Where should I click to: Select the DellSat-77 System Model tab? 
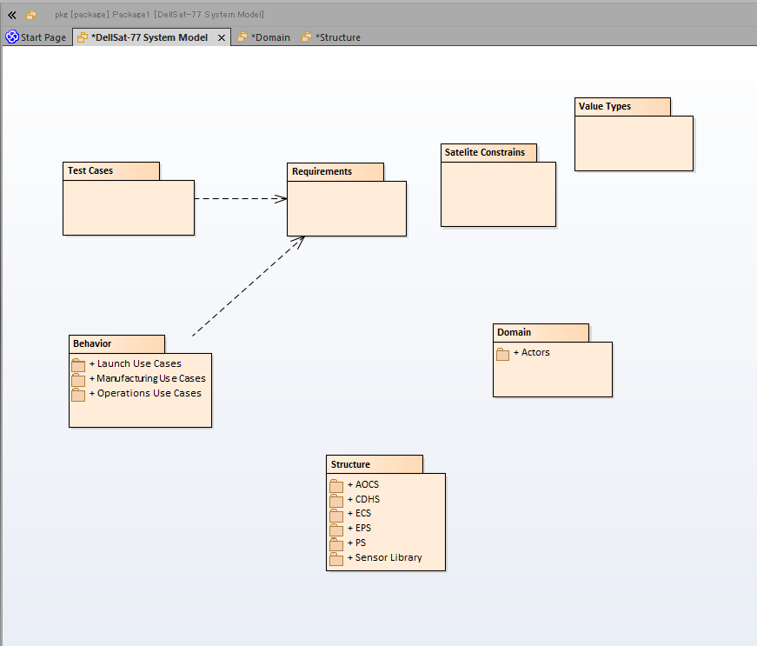tap(149, 37)
